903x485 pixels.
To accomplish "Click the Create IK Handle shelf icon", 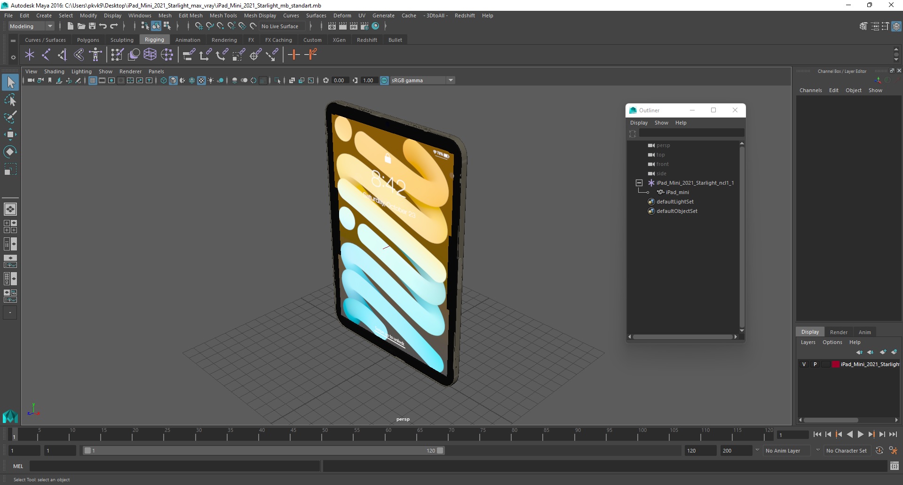I will (x=63, y=55).
